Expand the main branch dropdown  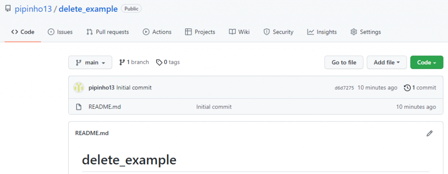[x=90, y=62]
